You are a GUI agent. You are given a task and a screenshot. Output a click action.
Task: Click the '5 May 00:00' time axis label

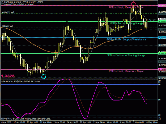(139, 122)
